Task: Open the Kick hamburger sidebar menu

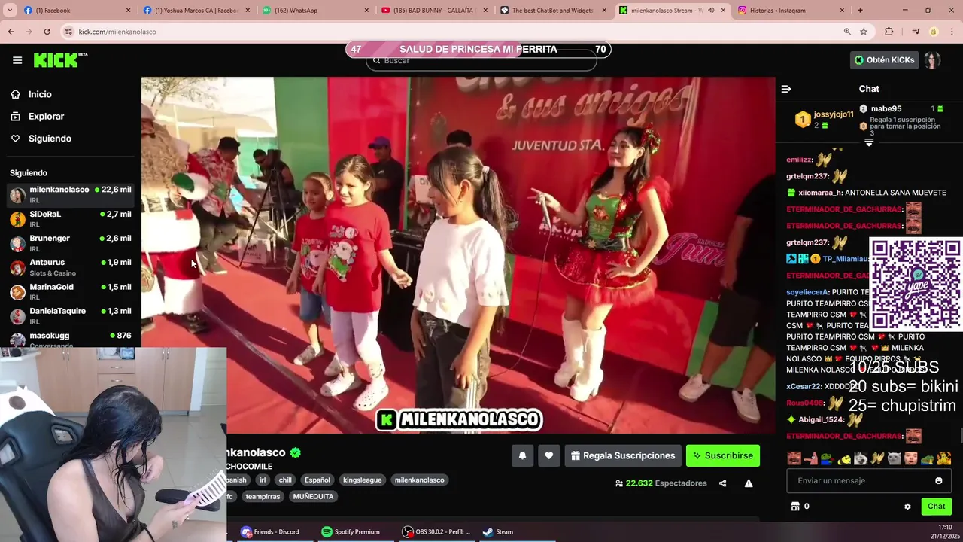Action: point(17,60)
